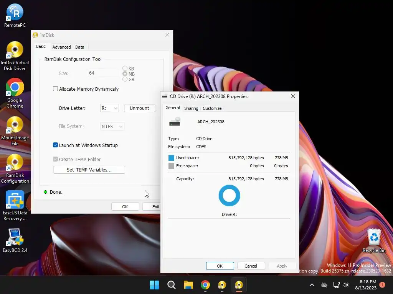Enable Allocate Memory Dynamically checkbox
The width and height of the screenshot is (393, 294).
[55, 89]
